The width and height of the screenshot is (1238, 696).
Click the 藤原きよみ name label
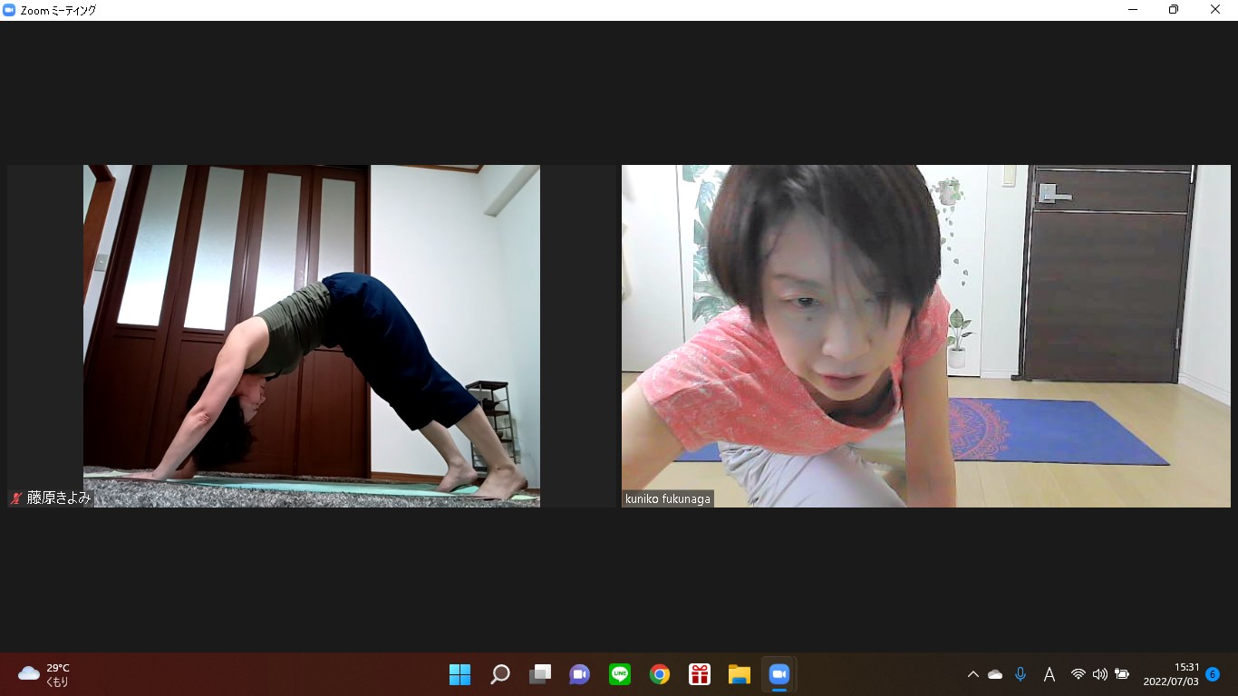(x=59, y=498)
